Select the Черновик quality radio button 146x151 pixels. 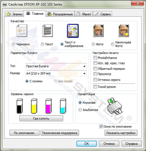14,44
